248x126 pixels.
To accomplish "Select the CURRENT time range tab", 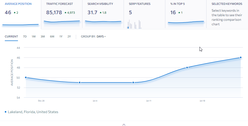I will (11, 36).
